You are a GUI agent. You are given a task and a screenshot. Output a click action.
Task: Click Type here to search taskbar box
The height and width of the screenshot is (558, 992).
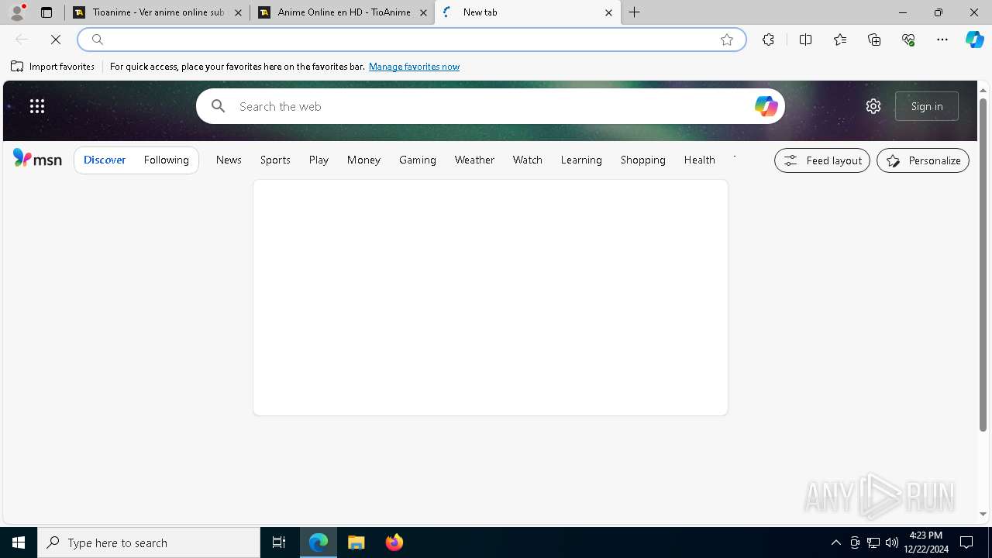point(149,542)
